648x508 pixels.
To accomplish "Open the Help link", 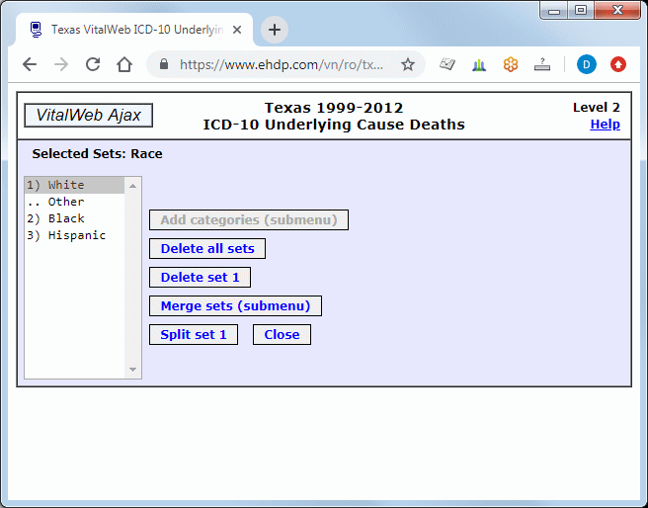I will point(605,125).
